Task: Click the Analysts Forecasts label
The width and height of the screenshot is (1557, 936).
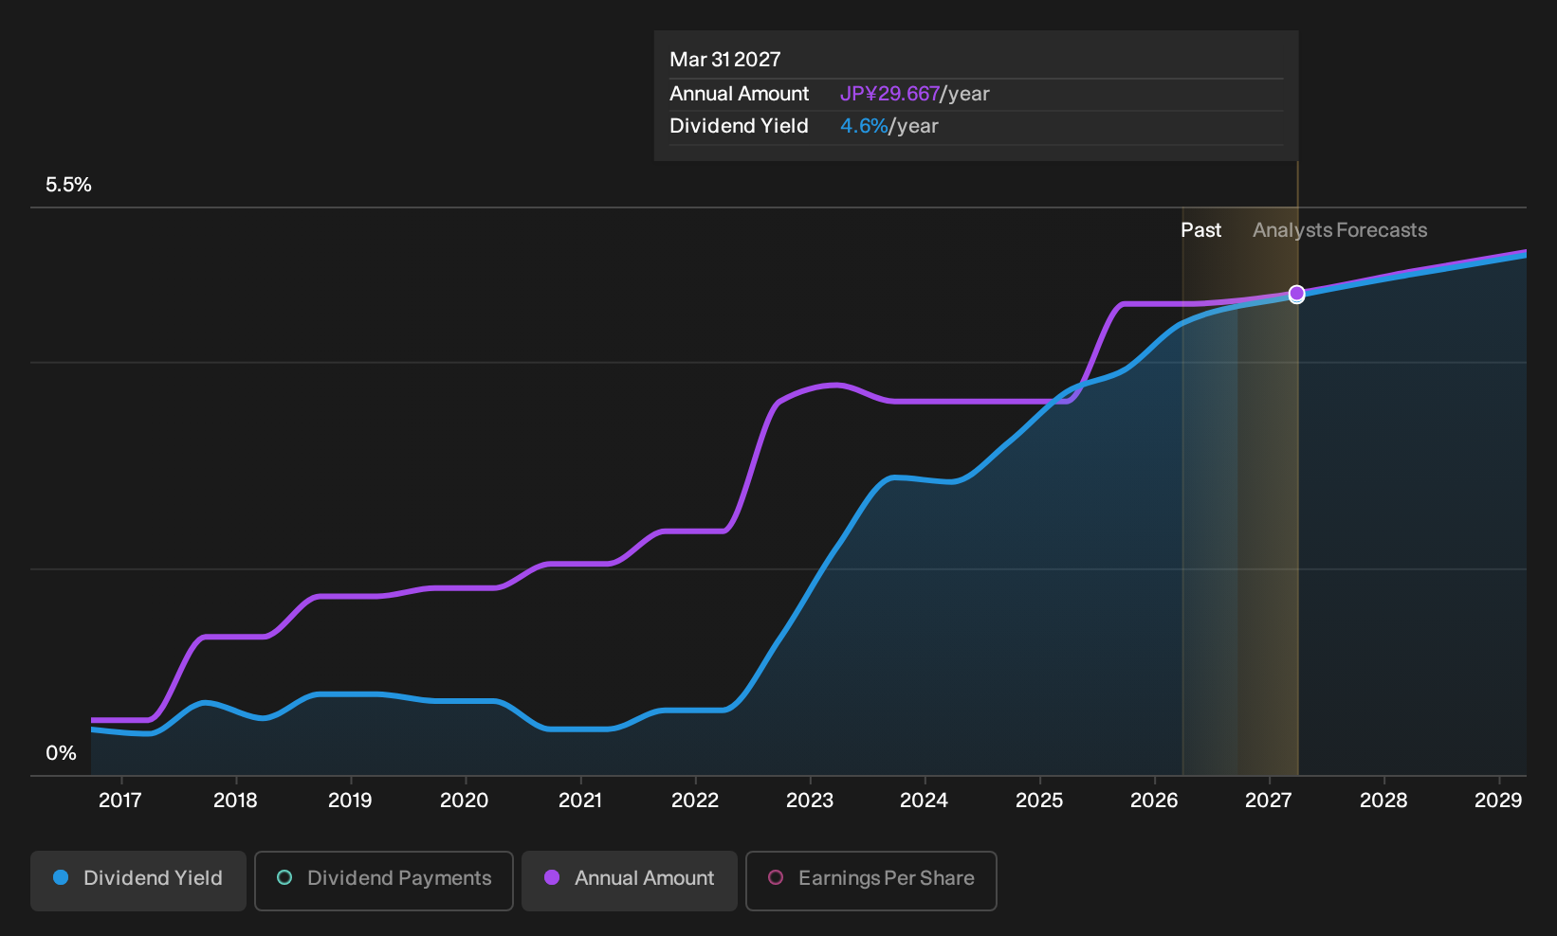Action: [x=1340, y=230]
